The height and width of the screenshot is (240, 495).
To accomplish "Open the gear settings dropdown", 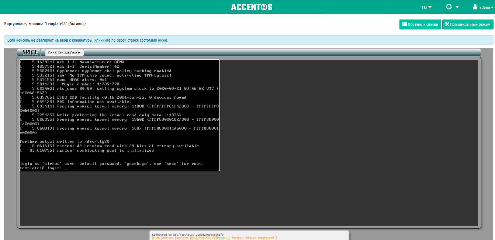I will 452,7.
